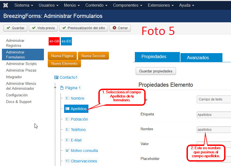Collapse the Página 1 tree node

pos(55,88)
